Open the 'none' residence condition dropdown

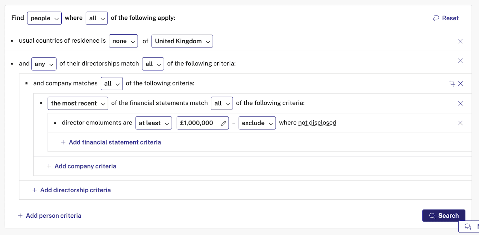pos(123,41)
